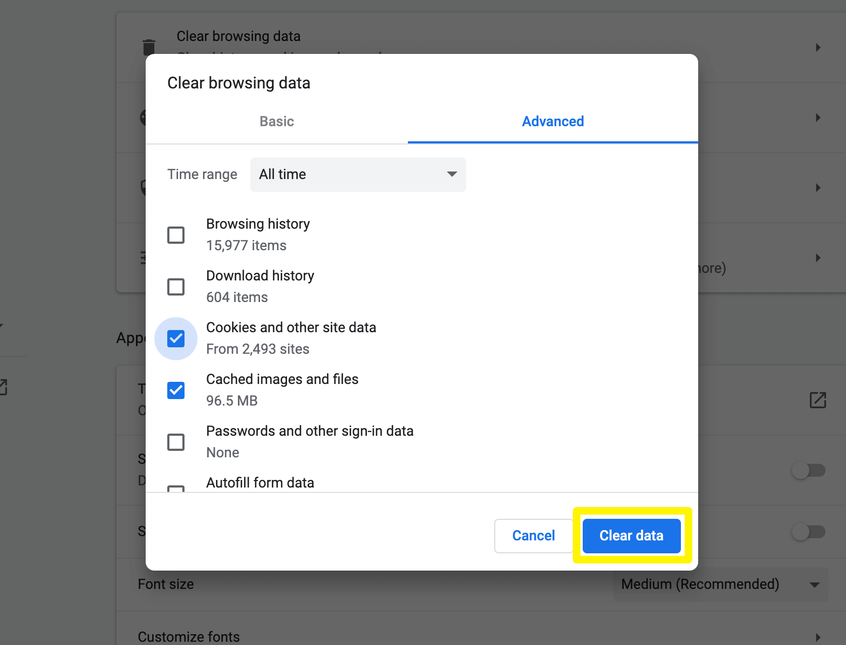Click the 96.5 MB text
846x645 pixels.
pyautogui.click(x=232, y=401)
